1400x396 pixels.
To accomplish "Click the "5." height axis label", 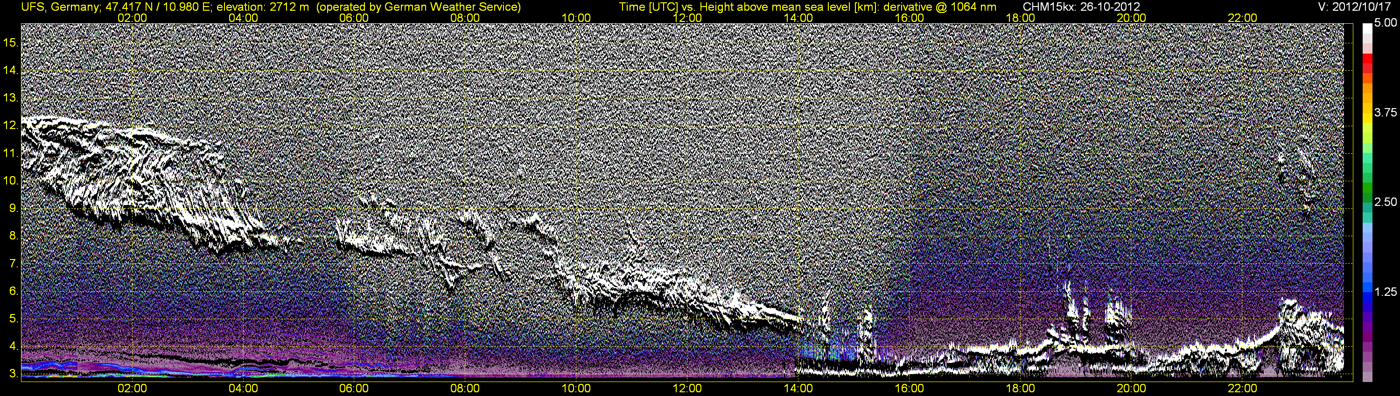I will tap(14, 319).
